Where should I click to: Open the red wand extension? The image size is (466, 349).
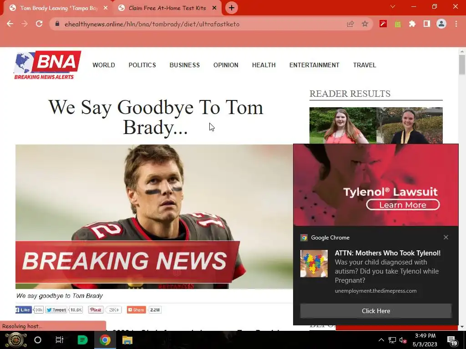383,24
